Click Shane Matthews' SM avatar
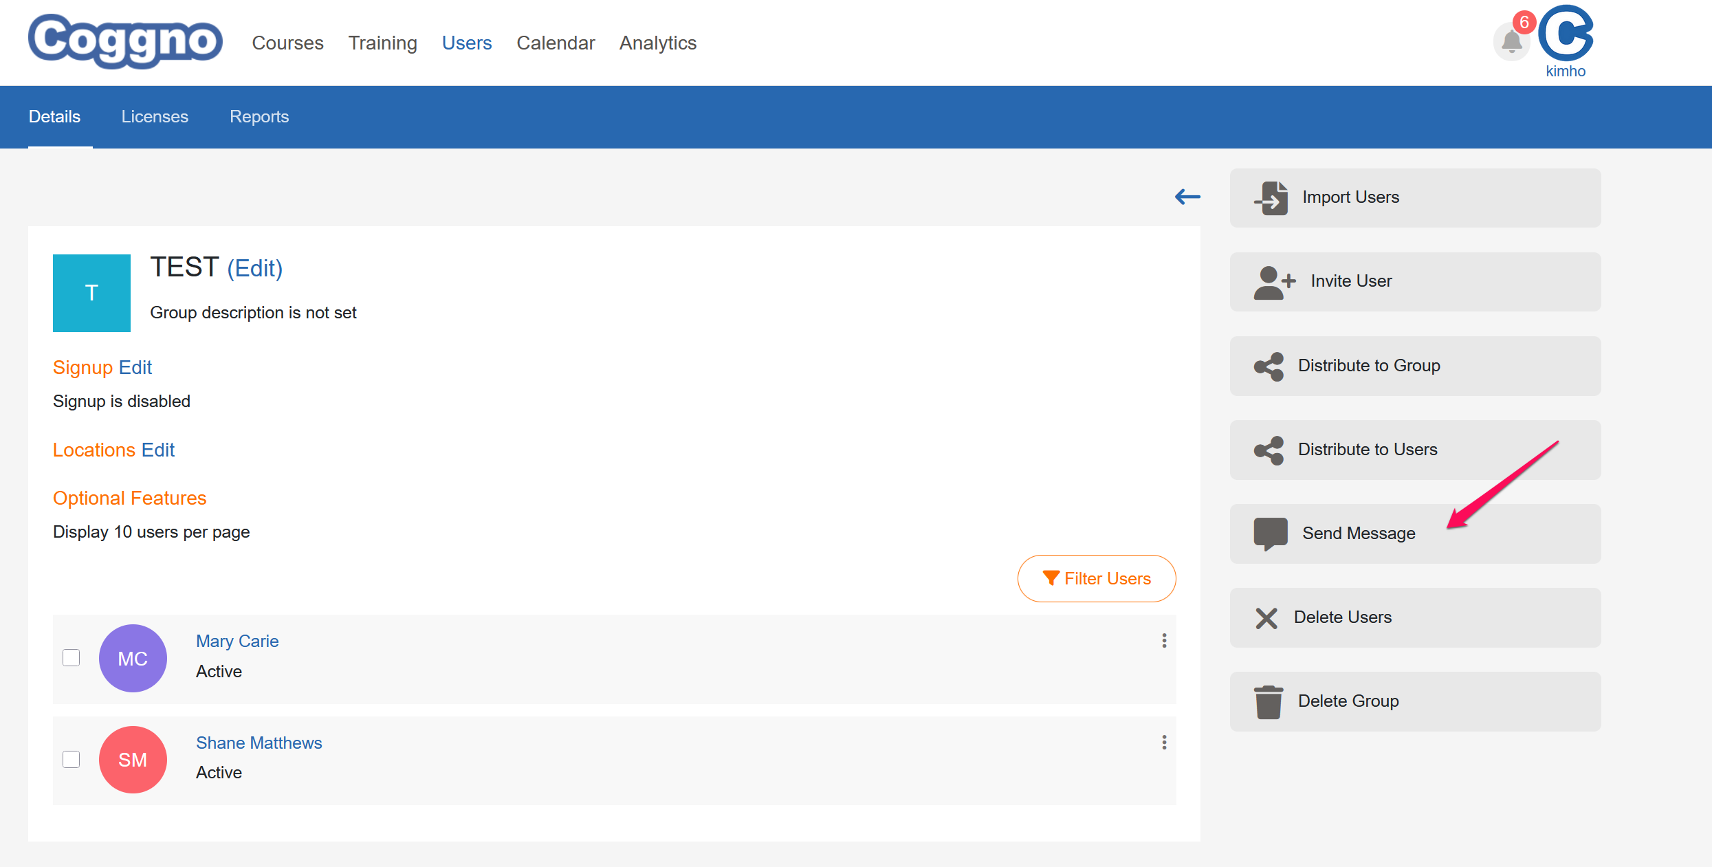Viewport: 1712px width, 867px height. [133, 760]
